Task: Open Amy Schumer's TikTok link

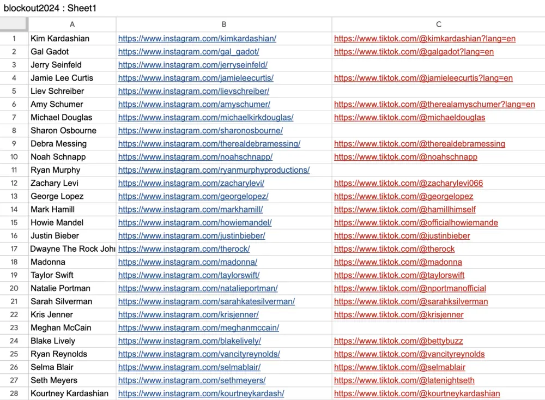Action: [x=434, y=105]
